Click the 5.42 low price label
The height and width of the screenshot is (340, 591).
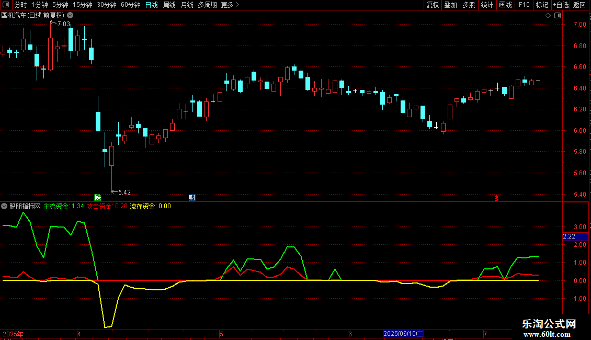pos(124,192)
